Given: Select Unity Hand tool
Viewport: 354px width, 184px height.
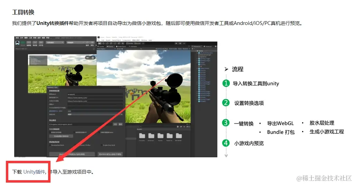Looking at the screenshot, I should pyautogui.click(x=100, y=43).
